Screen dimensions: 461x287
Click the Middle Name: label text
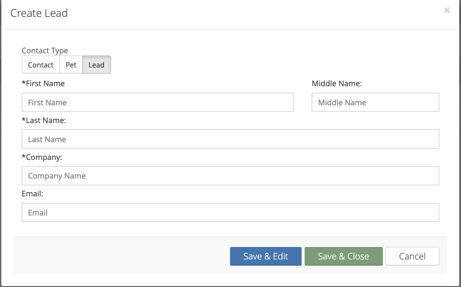(337, 84)
